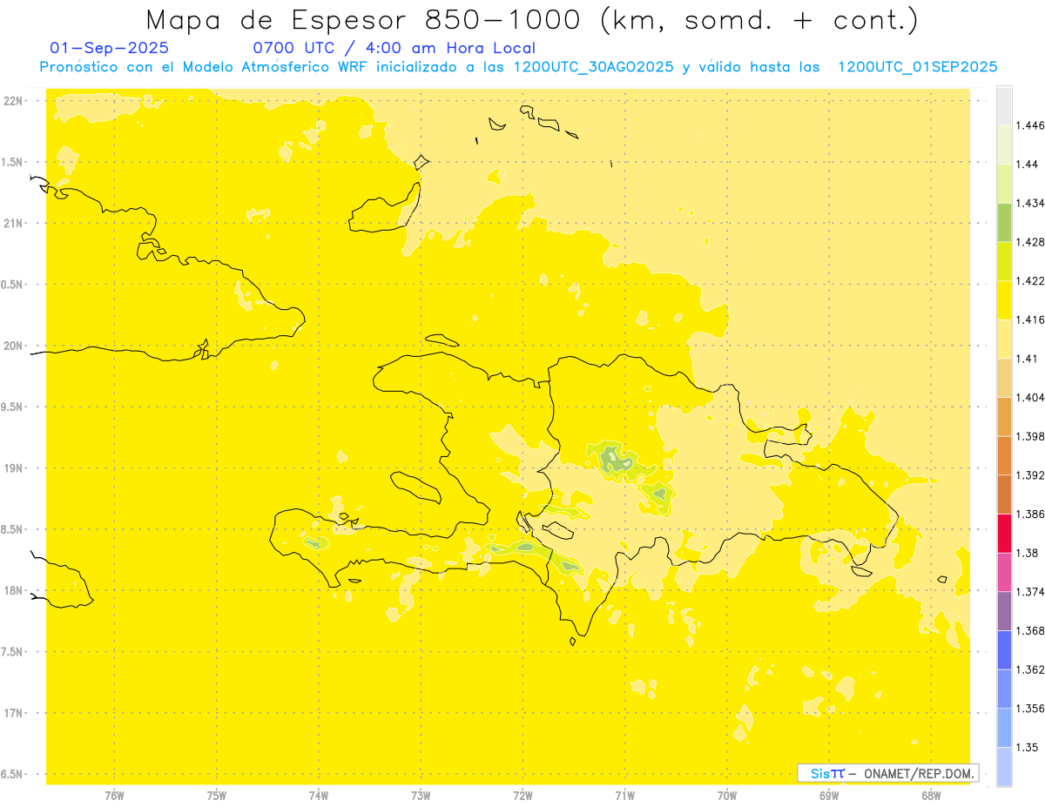The height and width of the screenshot is (807, 1045).
Task: Click the 18N latitude label
Action: pyautogui.click(x=14, y=590)
